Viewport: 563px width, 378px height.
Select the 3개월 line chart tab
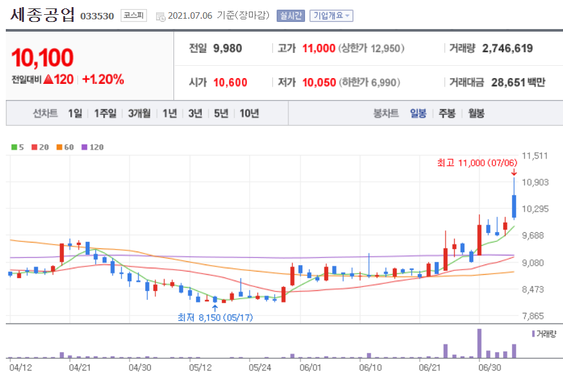click(139, 114)
